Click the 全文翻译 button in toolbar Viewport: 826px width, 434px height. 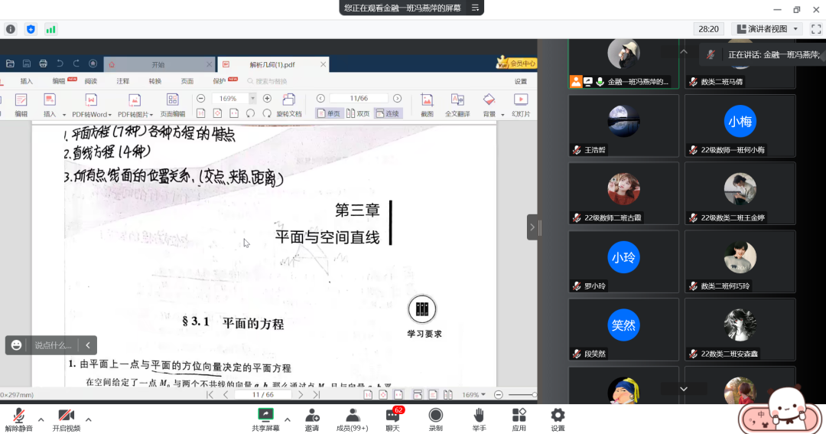click(x=457, y=105)
